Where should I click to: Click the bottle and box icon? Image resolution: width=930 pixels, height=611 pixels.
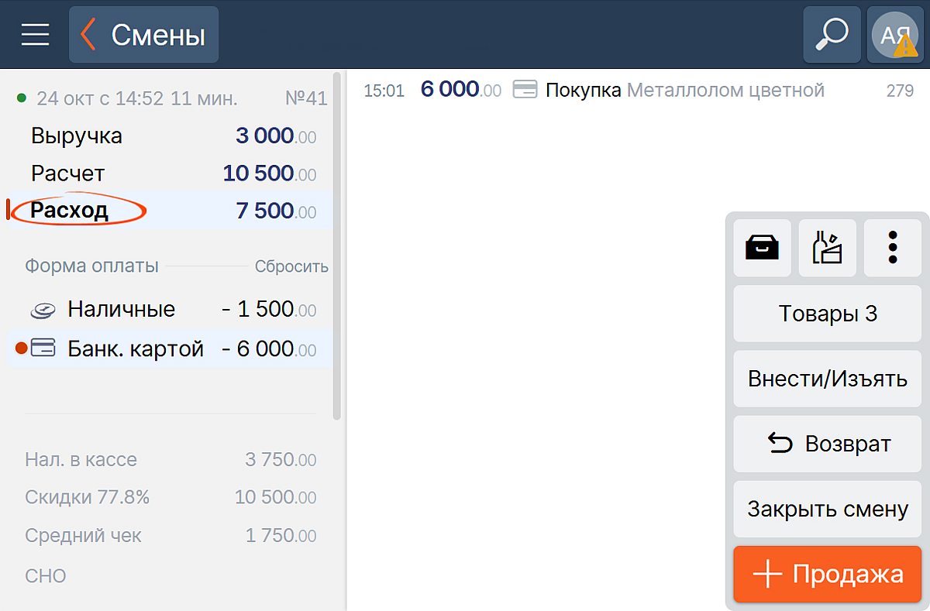[x=828, y=248]
